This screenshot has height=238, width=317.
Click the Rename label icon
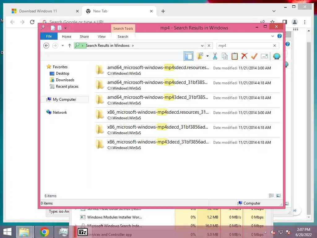coord(264,56)
